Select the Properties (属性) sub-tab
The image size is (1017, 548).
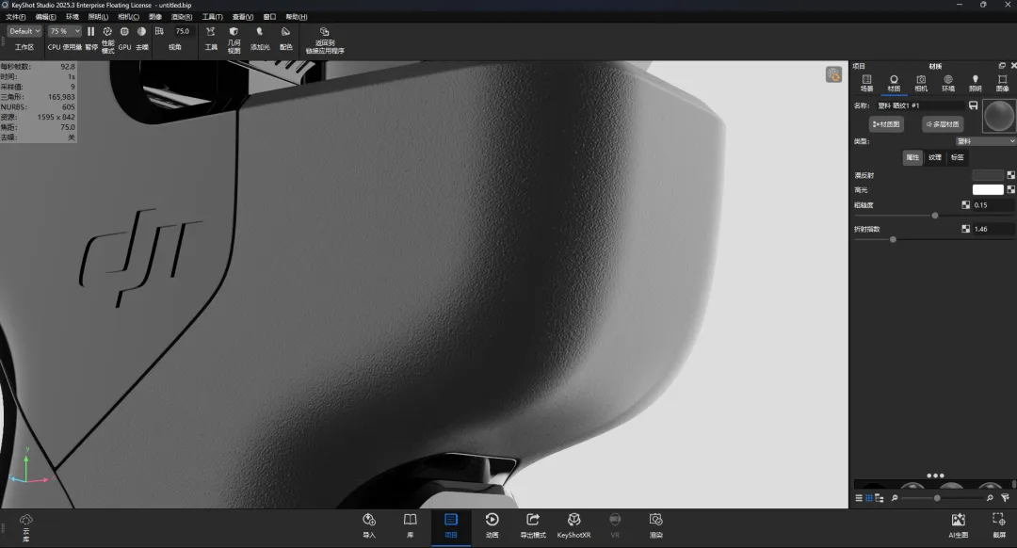click(x=912, y=157)
